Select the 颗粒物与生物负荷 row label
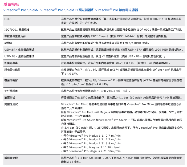 pos(15,36)
